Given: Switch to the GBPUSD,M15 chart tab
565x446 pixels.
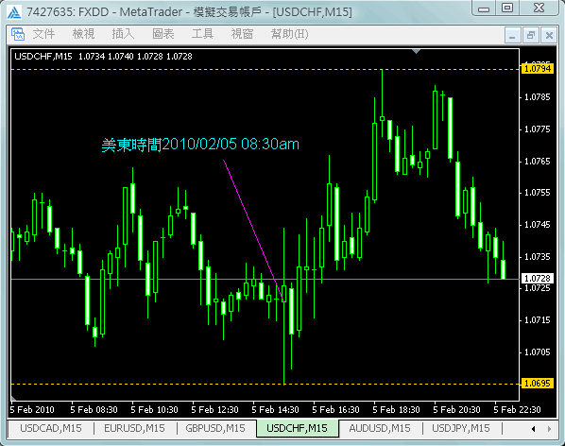Looking at the screenshot, I should (215, 428).
